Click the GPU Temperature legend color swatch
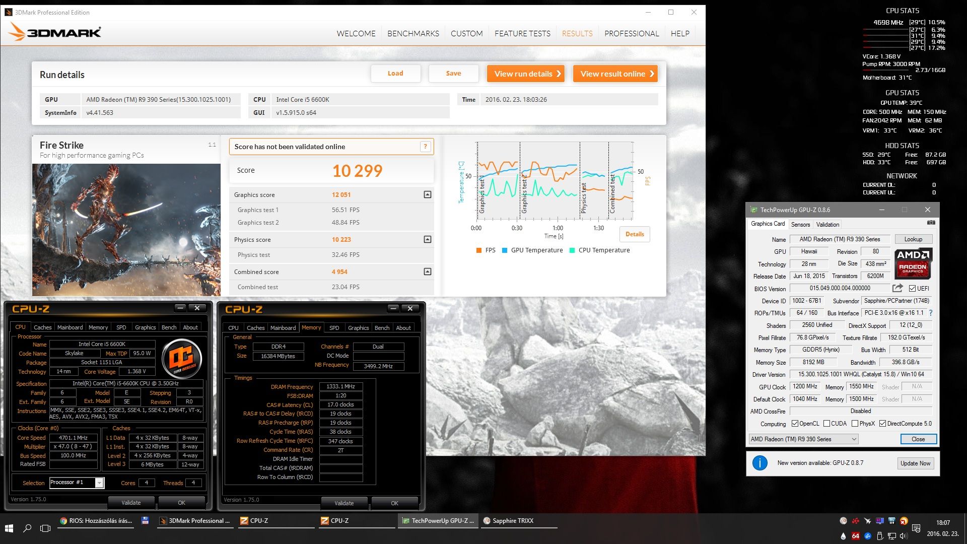The width and height of the screenshot is (967, 544). tap(505, 250)
